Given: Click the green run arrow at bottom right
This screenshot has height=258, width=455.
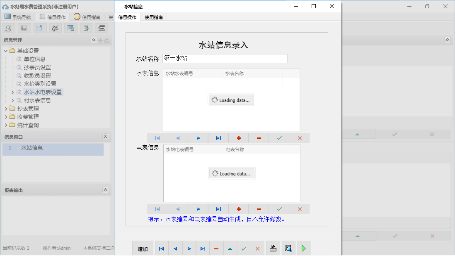Looking at the screenshot, I should pos(304,248).
